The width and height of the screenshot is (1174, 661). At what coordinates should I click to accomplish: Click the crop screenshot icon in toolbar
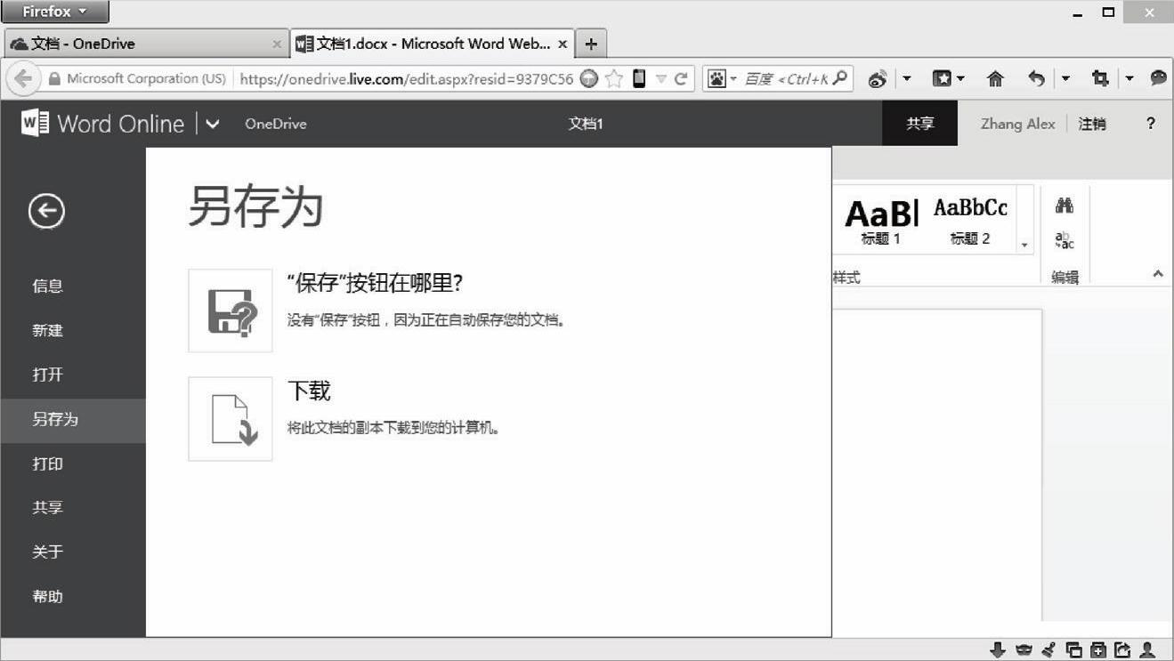pos(1100,78)
